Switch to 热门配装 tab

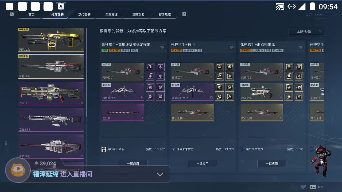[x=84, y=14]
